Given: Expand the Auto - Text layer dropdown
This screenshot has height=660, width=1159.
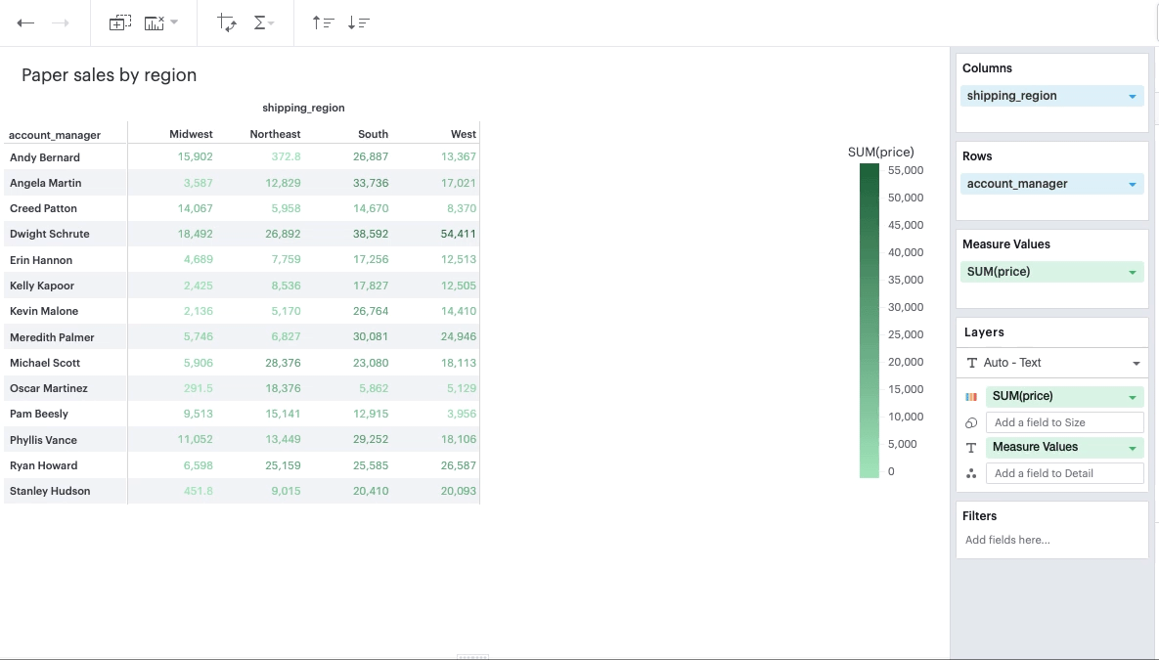Looking at the screenshot, I should (1136, 363).
